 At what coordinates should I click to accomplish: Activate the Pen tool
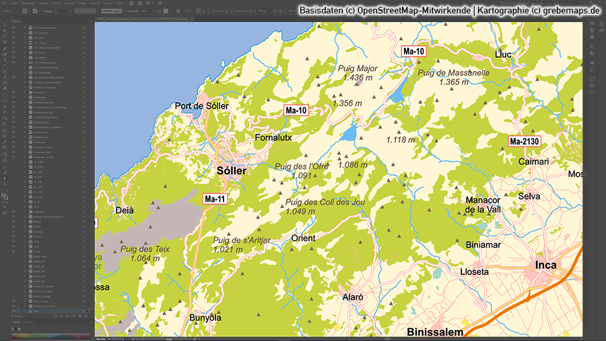[5, 49]
